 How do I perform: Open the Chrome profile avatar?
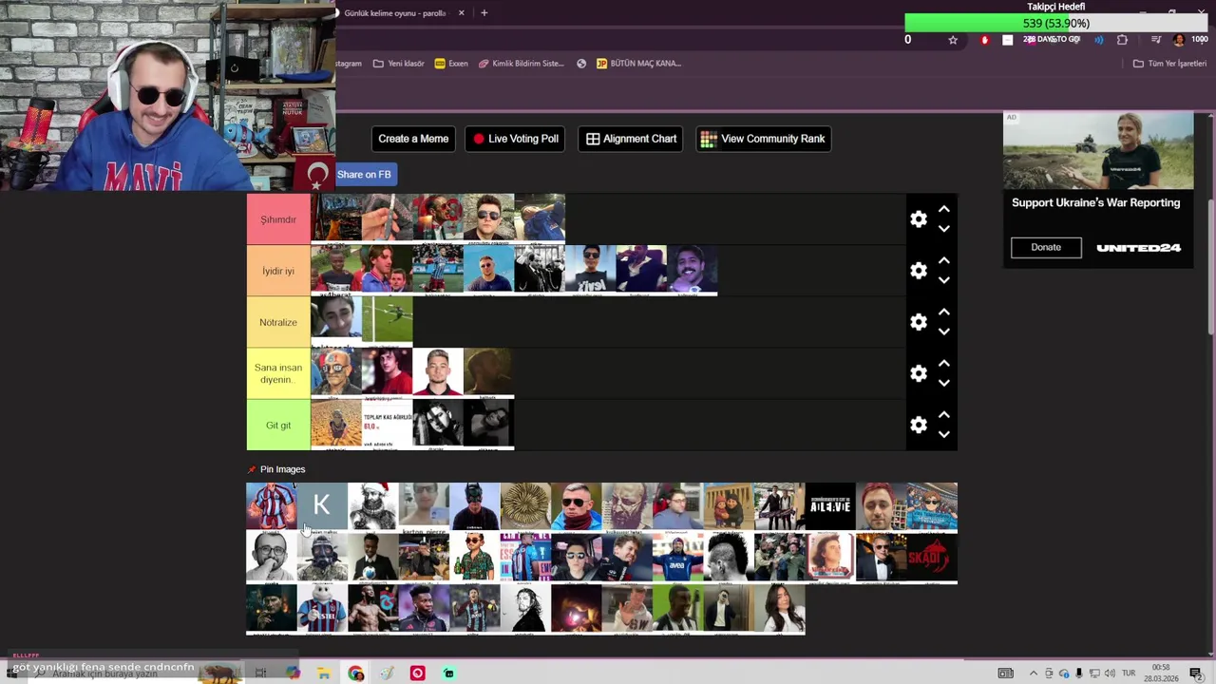pyautogui.click(x=1179, y=40)
